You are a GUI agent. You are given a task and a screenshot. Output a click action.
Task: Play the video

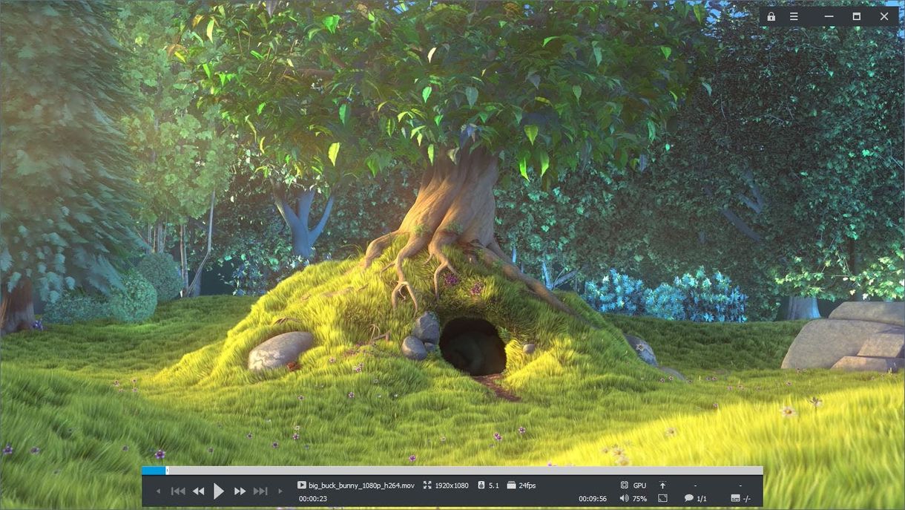click(219, 491)
